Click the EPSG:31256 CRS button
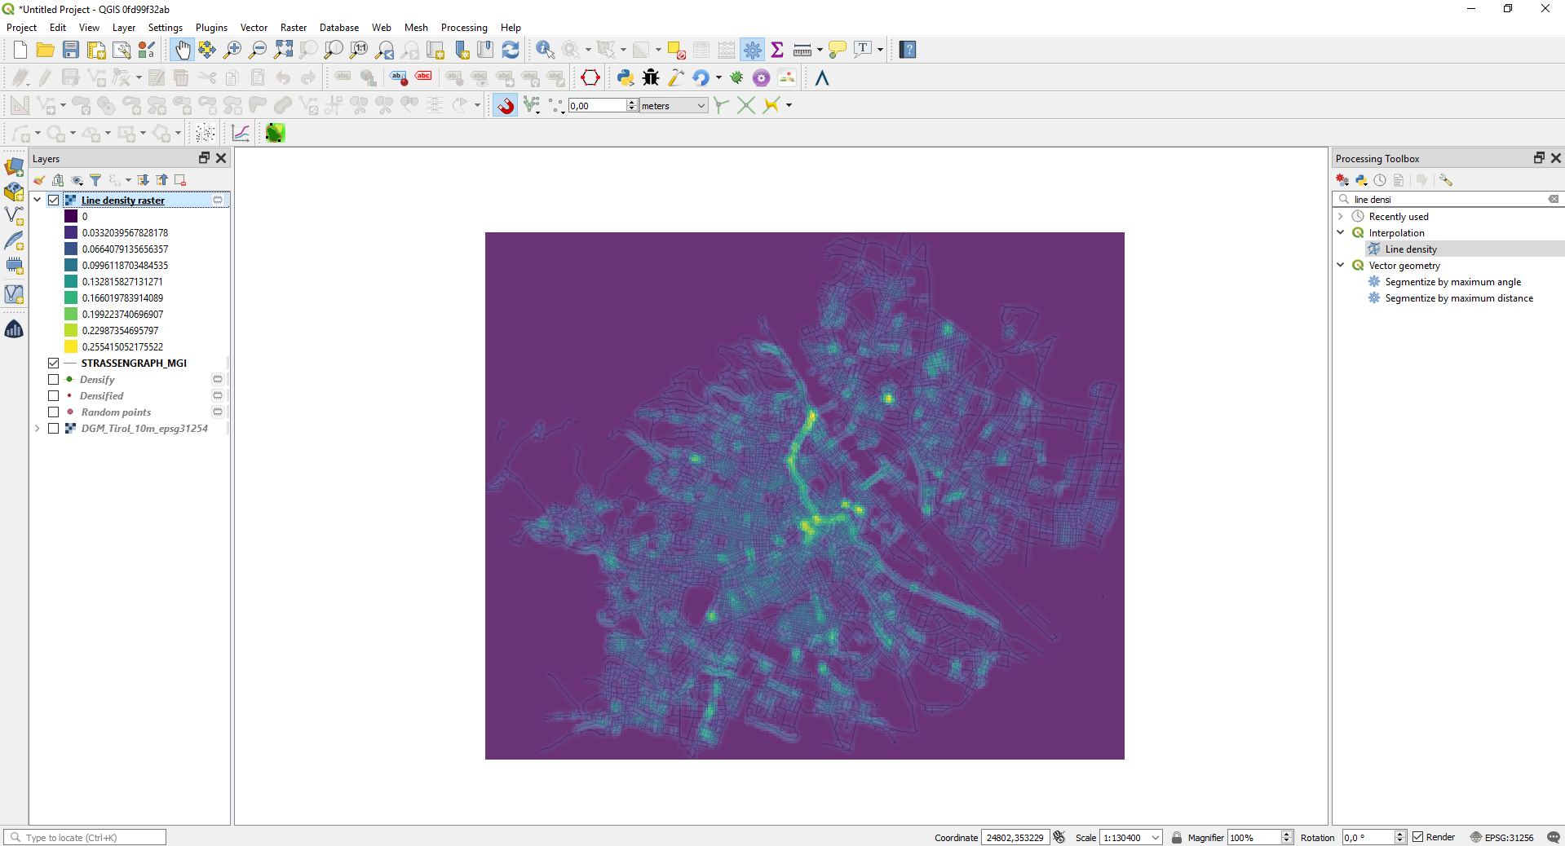 pyautogui.click(x=1501, y=837)
